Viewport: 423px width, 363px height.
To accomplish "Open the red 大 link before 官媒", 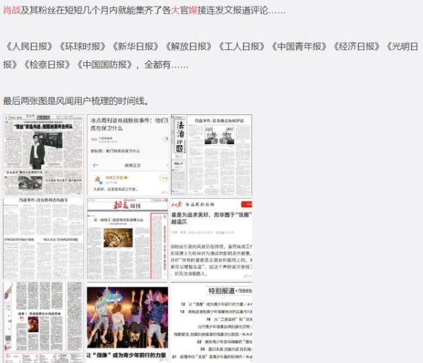I will 175,11.
